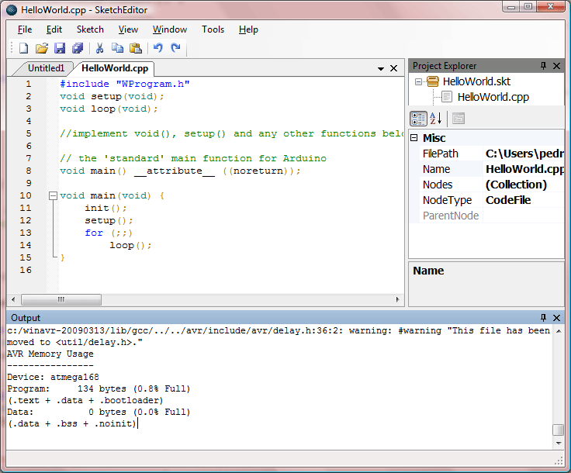Click the 'AVR Memory Usage' output line
Screen dimensions: 571x473
pos(50,354)
